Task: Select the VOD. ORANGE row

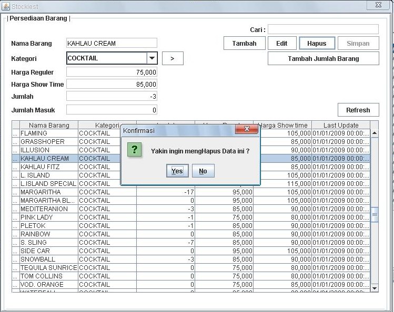Action: tap(191, 284)
